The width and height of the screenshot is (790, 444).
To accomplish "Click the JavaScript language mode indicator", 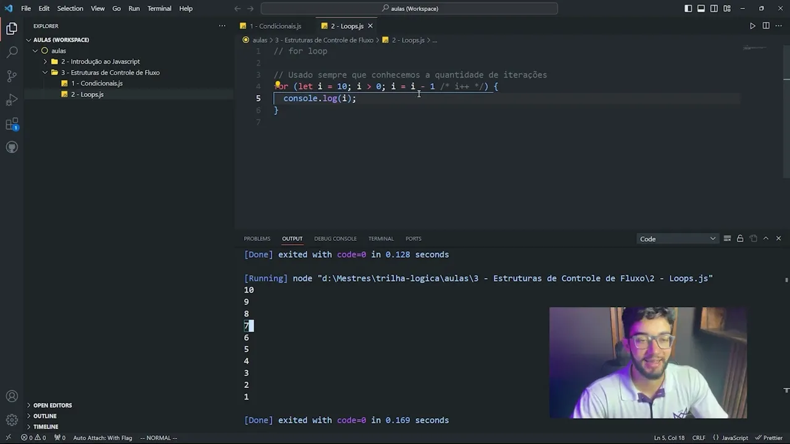I will tap(731, 438).
